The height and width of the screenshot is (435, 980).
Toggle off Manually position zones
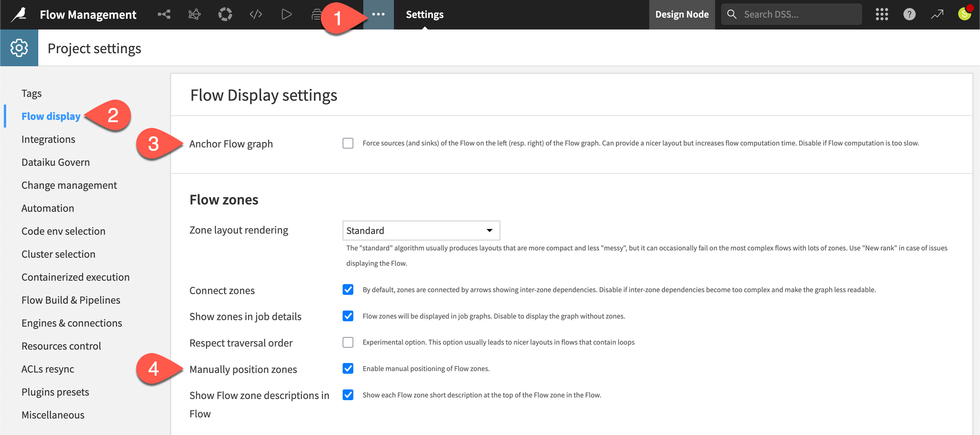pyautogui.click(x=348, y=369)
